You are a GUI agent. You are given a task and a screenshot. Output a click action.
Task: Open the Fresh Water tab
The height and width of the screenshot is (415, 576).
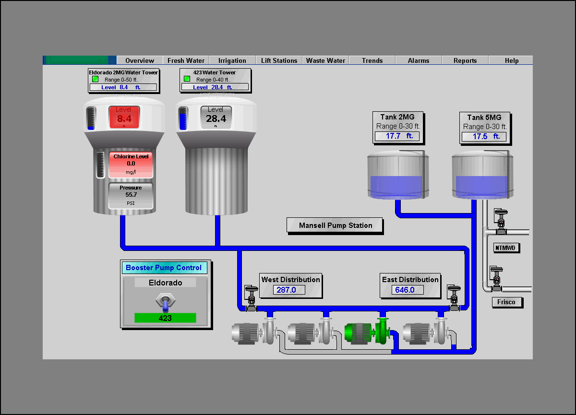click(x=186, y=60)
